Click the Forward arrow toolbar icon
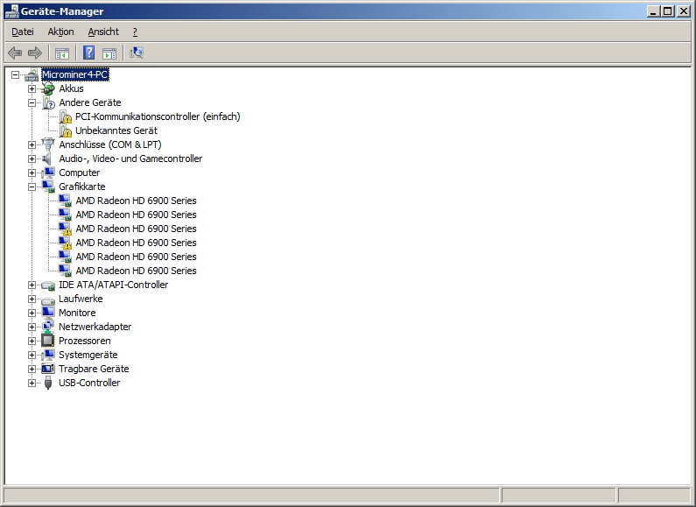The height and width of the screenshot is (507, 696). [x=35, y=53]
